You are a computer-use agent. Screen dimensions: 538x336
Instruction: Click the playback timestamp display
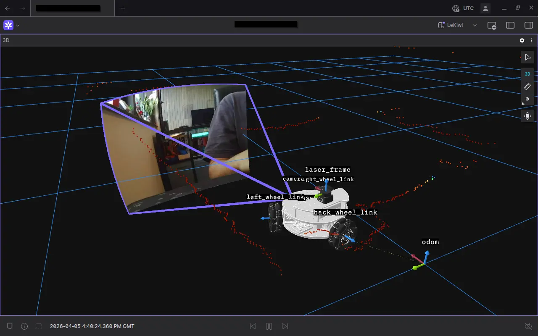pyautogui.click(x=92, y=326)
